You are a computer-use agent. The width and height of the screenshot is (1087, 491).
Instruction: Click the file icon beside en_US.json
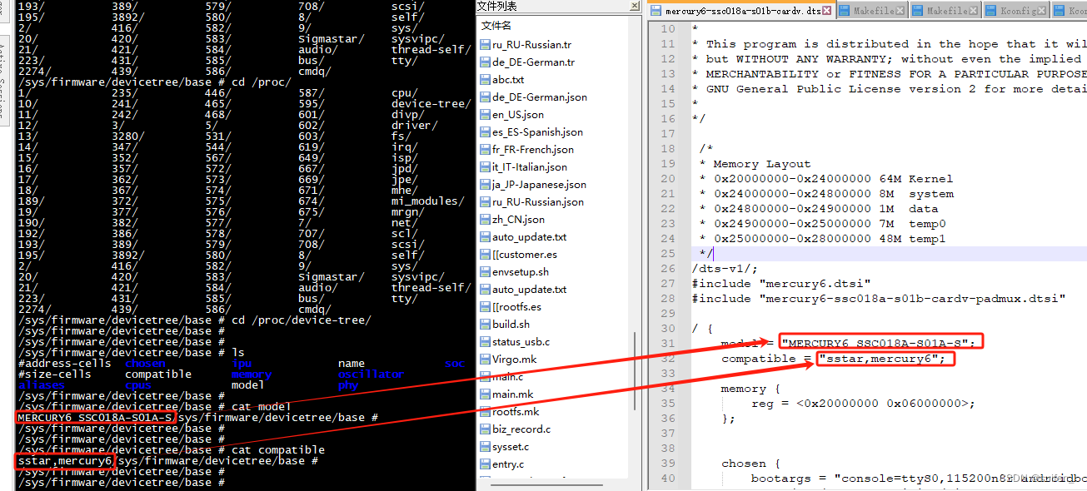coord(486,115)
